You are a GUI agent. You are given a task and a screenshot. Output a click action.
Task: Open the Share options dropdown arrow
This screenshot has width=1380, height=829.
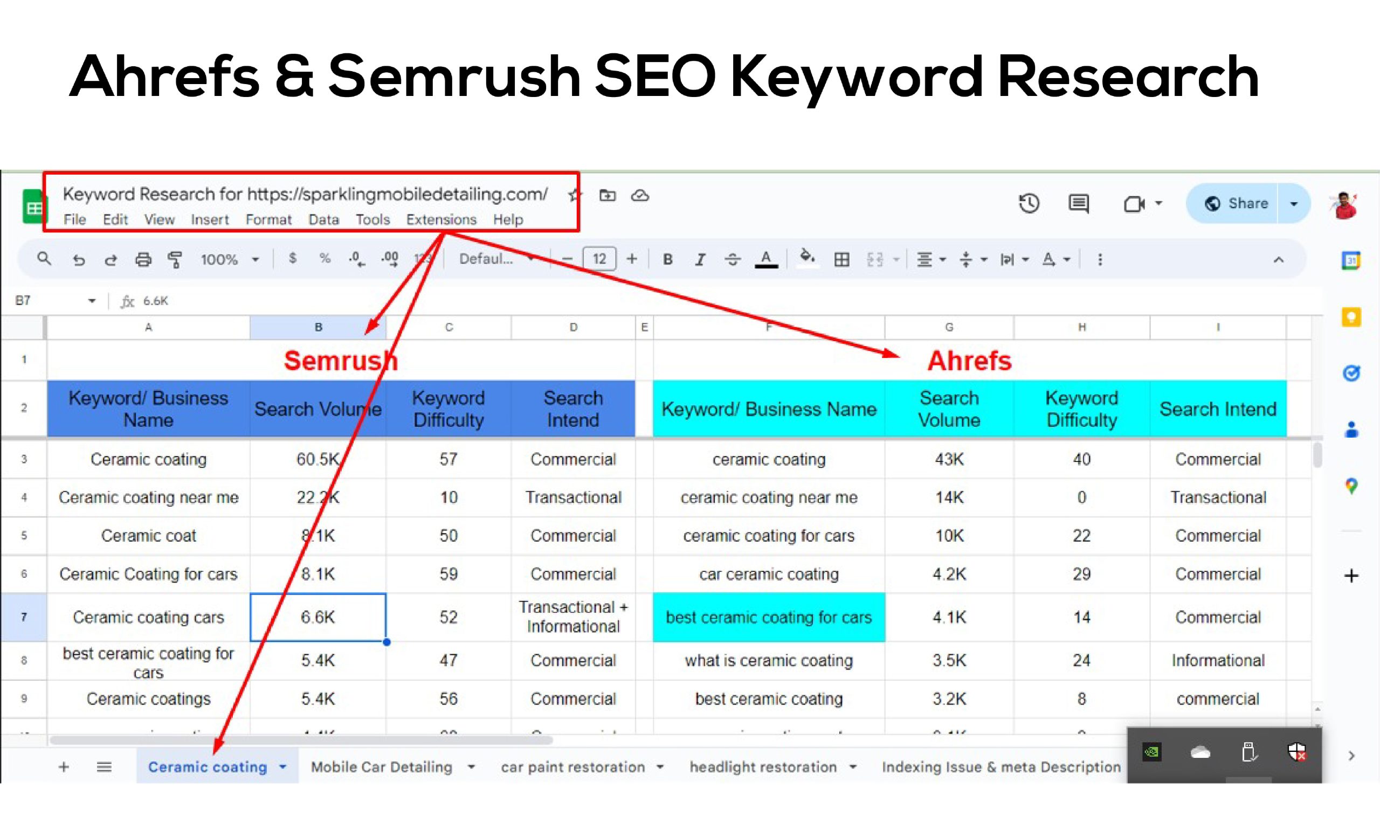[x=1293, y=203]
